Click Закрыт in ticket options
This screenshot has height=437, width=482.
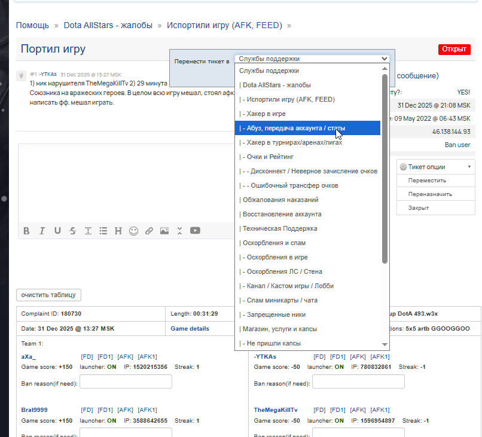pyautogui.click(x=436, y=208)
